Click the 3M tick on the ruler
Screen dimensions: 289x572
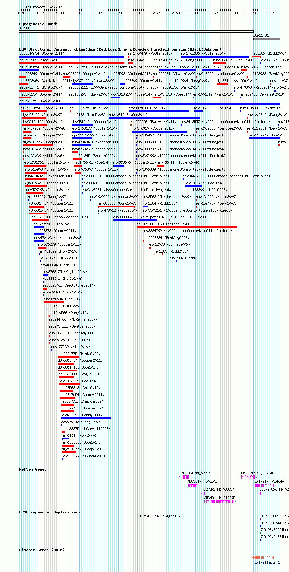pyautogui.click(x=272, y=13)
